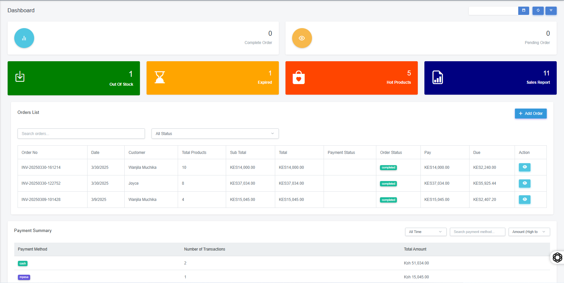Image resolution: width=564 pixels, height=283 pixels.
Task: Open the Sales Report card
Action: point(490,78)
